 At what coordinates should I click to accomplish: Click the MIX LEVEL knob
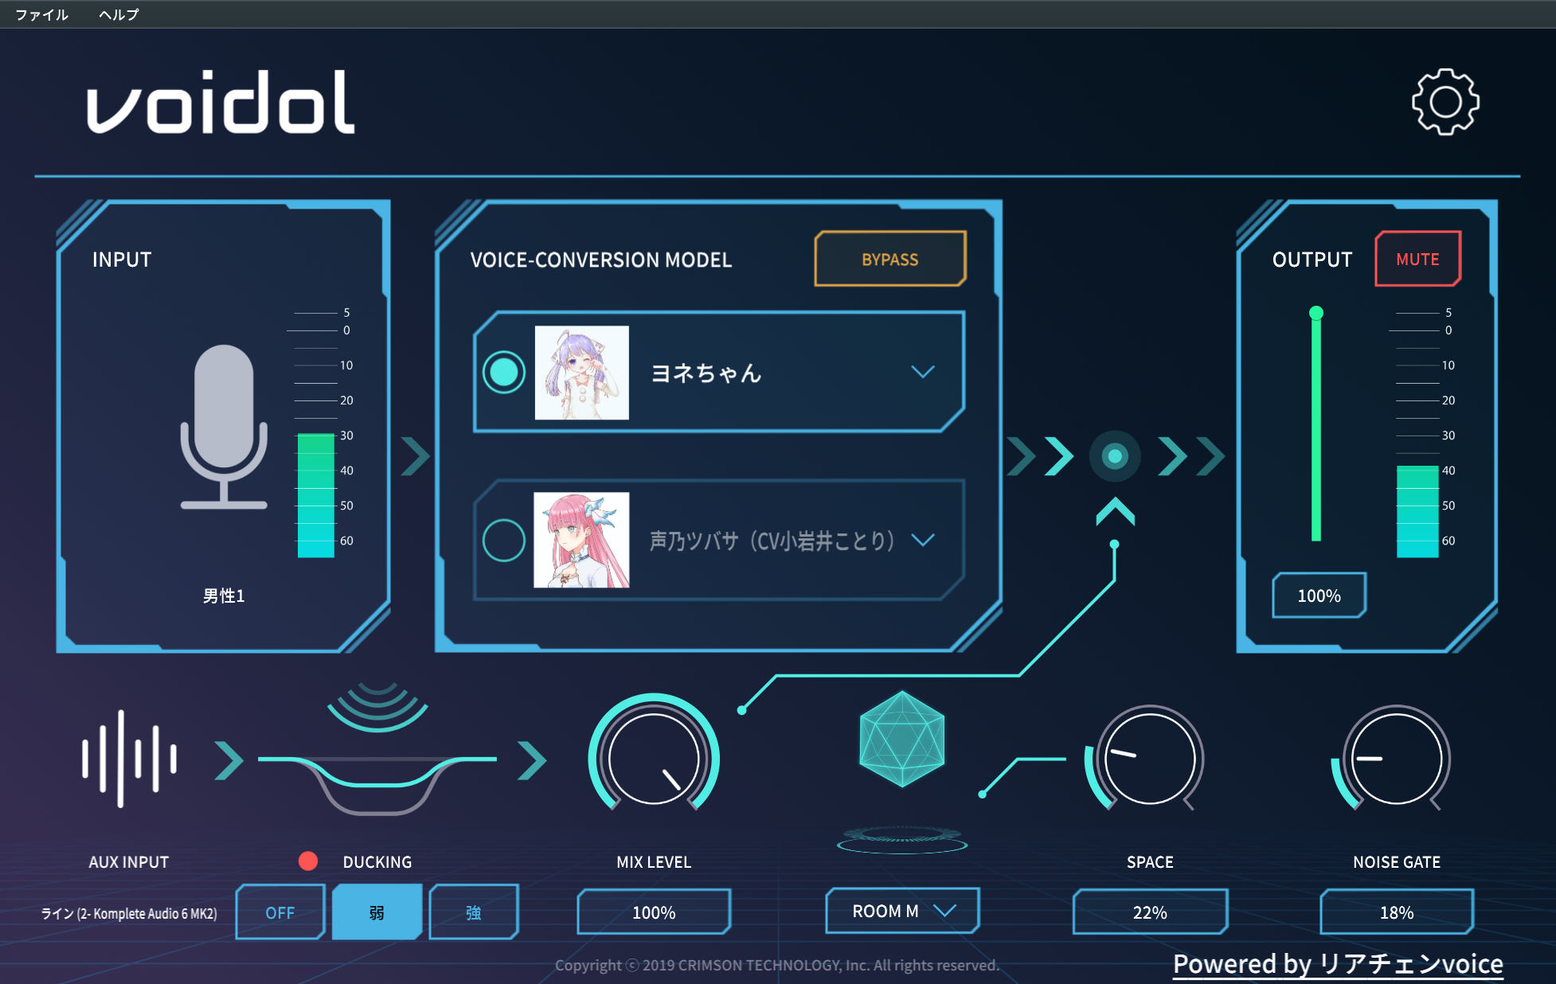point(654,759)
